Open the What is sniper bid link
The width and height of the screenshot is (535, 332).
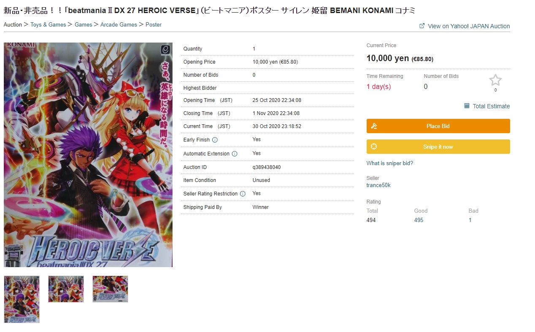tap(390, 163)
